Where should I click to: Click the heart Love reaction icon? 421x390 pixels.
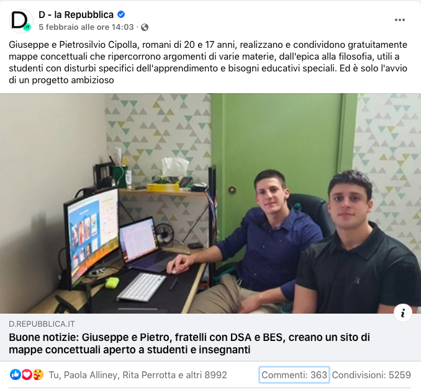pyautogui.click(x=27, y=374)
